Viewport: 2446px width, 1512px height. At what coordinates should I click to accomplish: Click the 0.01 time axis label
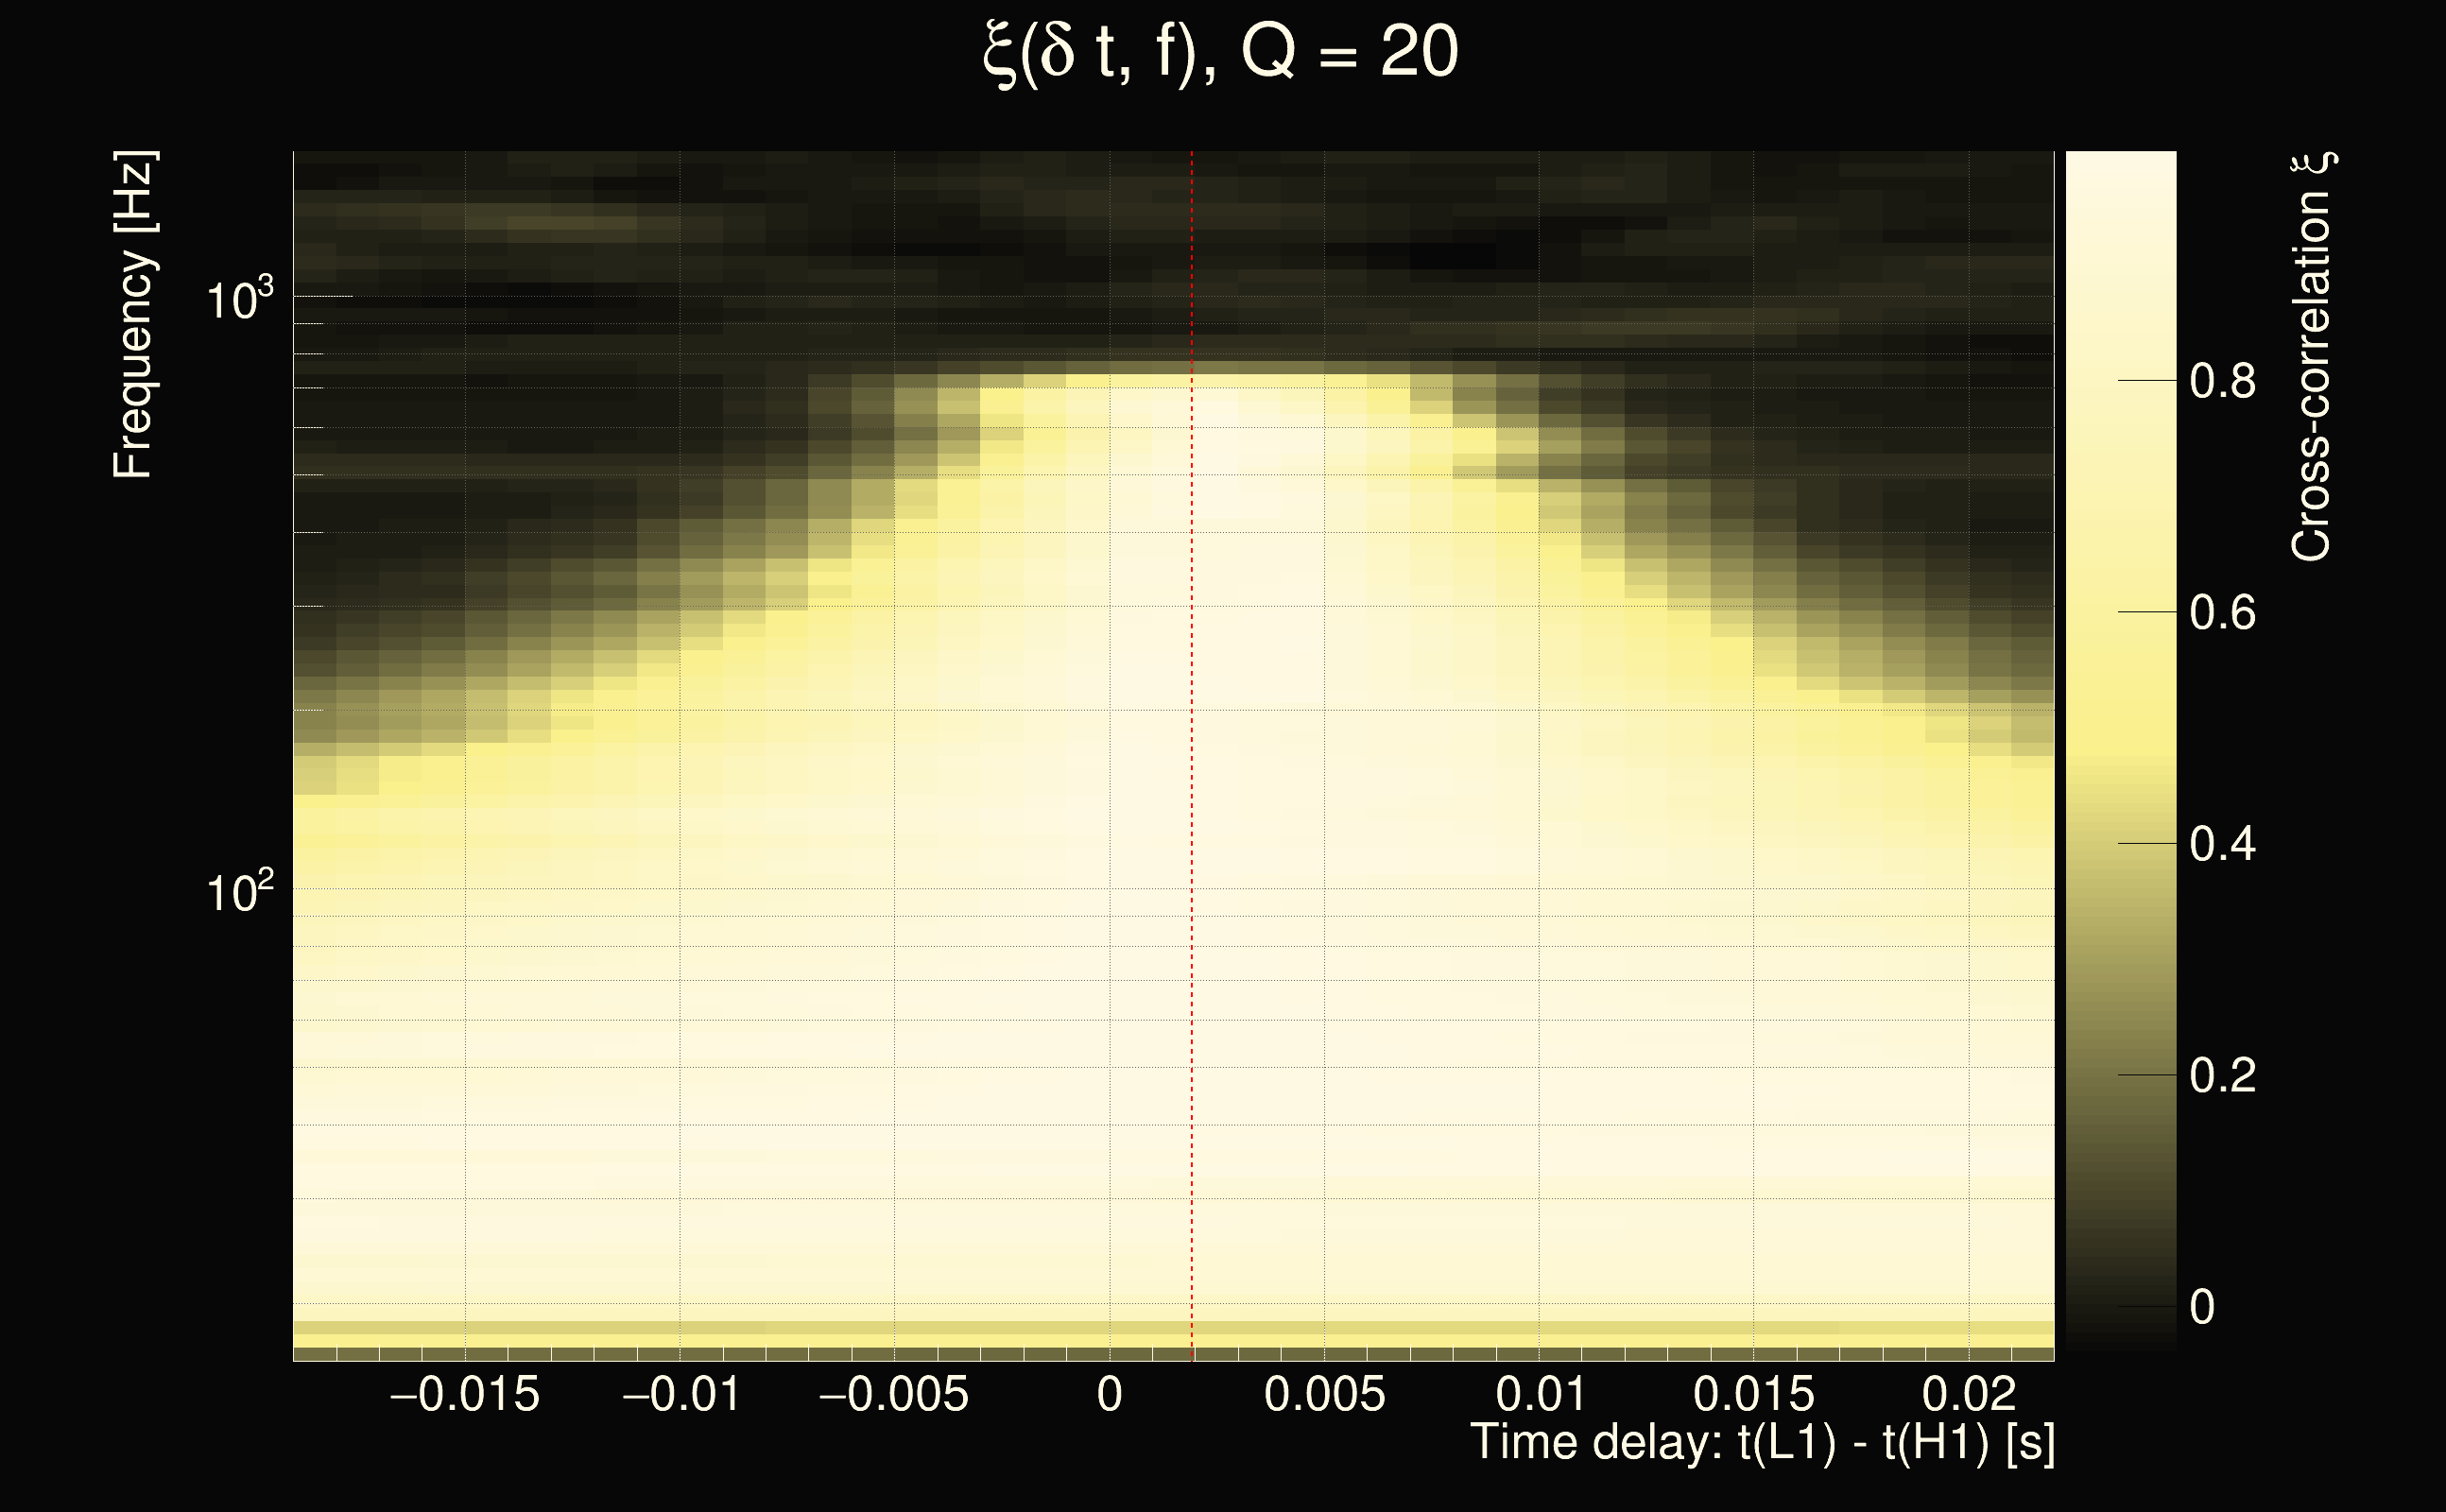coord(1540,1394)
